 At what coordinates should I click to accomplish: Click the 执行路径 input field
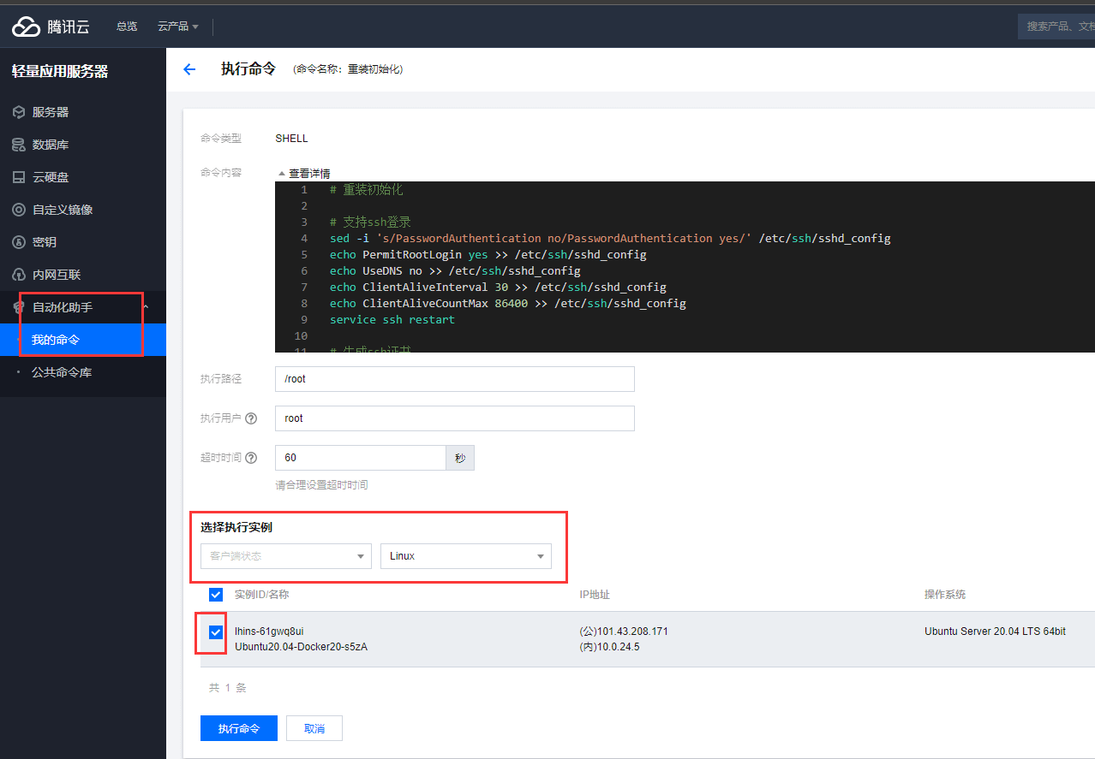coord(454,379)
